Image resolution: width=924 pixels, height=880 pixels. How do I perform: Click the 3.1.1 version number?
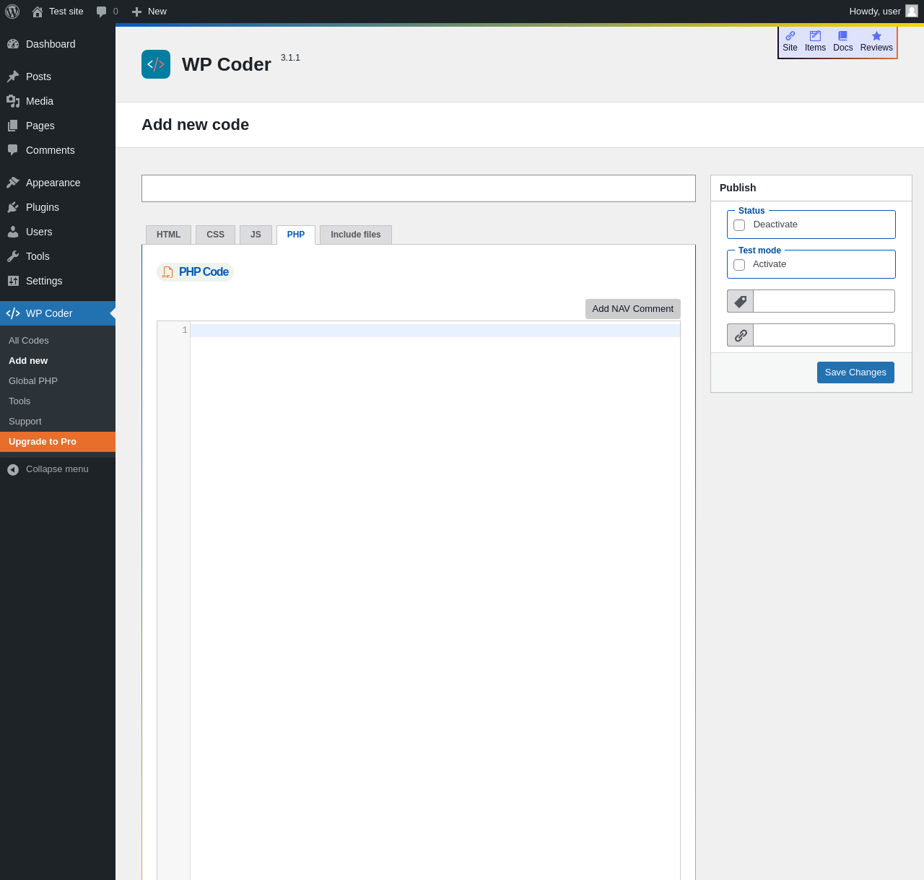290,58
